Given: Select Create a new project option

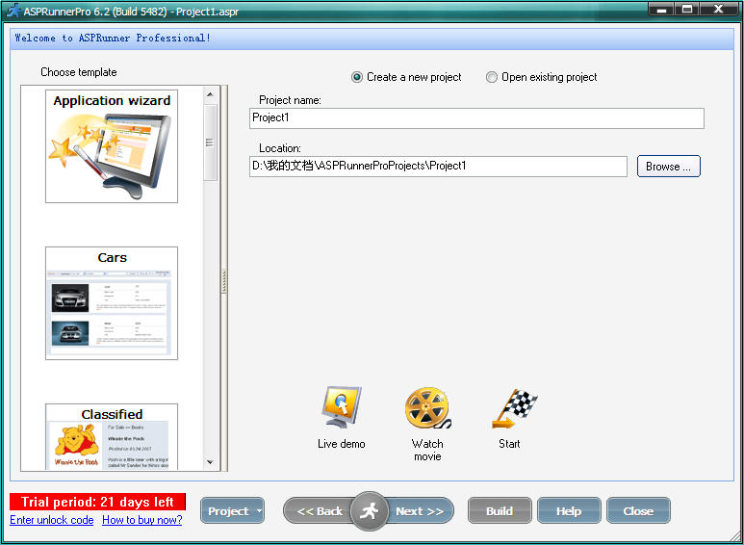Looking at the screenshot, I should click(406, 77).
